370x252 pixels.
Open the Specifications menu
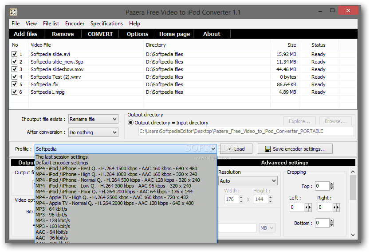[x=106, y=24]
